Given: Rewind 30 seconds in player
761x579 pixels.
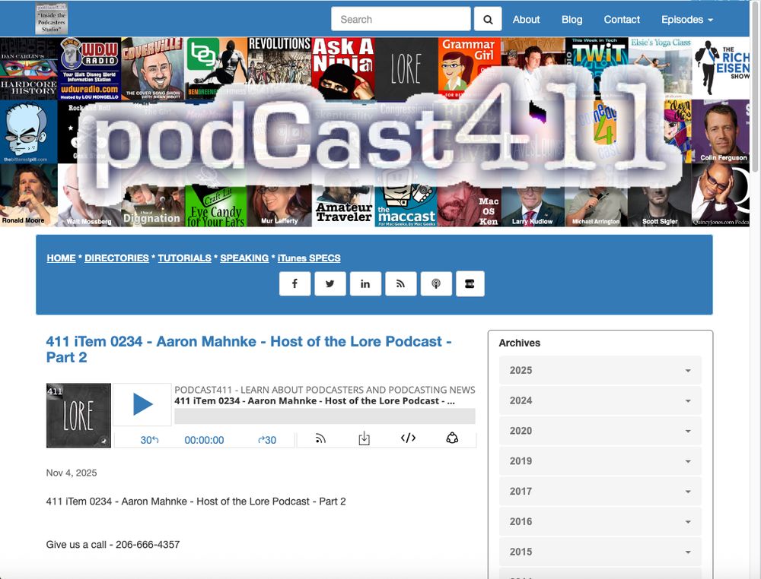Looking at the screenshot, I should (x=149, y=440).
